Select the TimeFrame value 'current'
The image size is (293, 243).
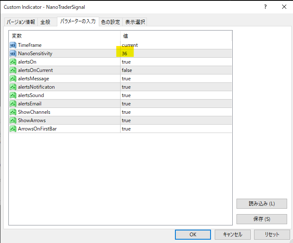click(130, 45)
